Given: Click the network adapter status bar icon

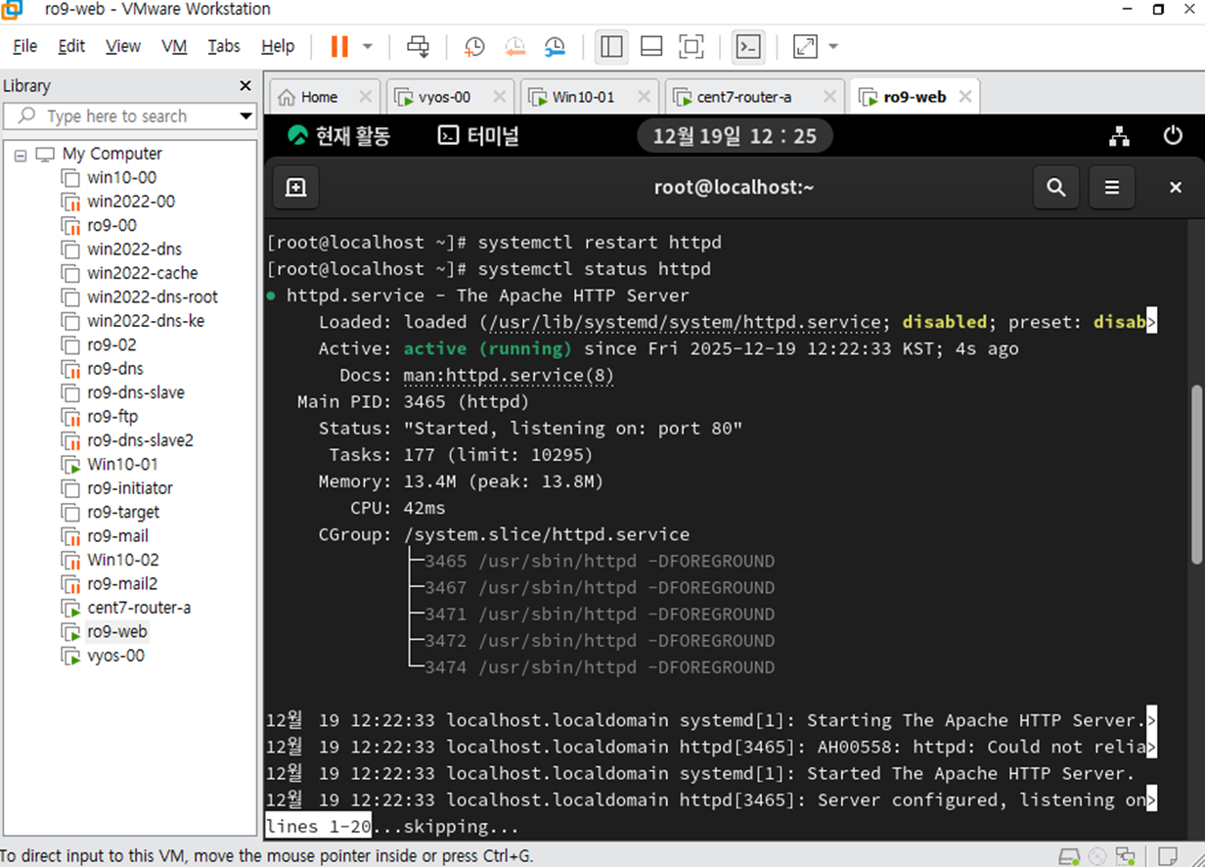Looking at the screenshot, I should point(1127,855).
